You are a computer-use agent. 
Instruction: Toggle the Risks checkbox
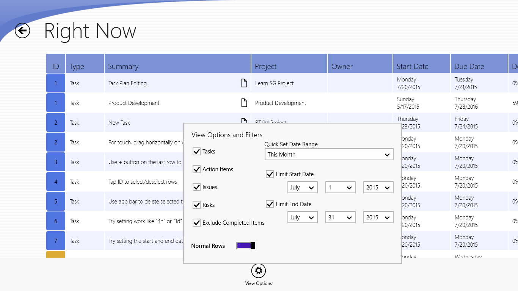(x=196, y=205)
